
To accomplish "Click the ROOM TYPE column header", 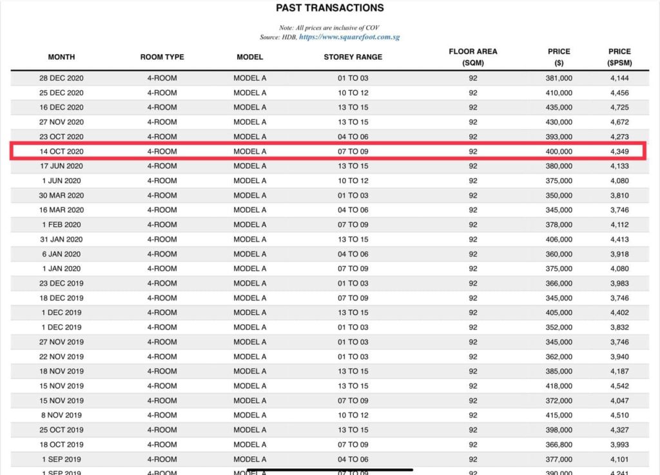I will coord(162,57).
